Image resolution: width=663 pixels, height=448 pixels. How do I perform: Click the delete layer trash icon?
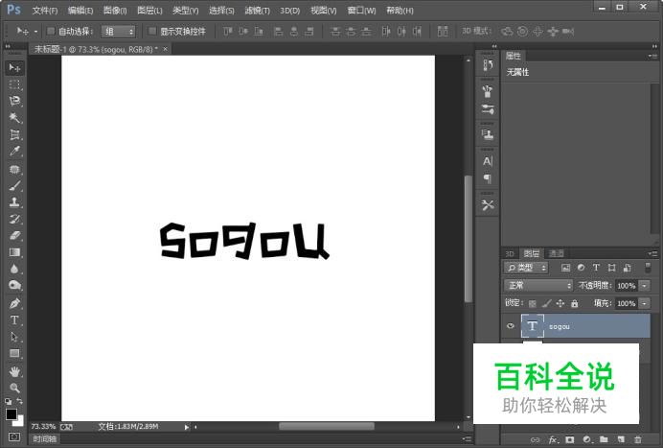tap(638, 439)
